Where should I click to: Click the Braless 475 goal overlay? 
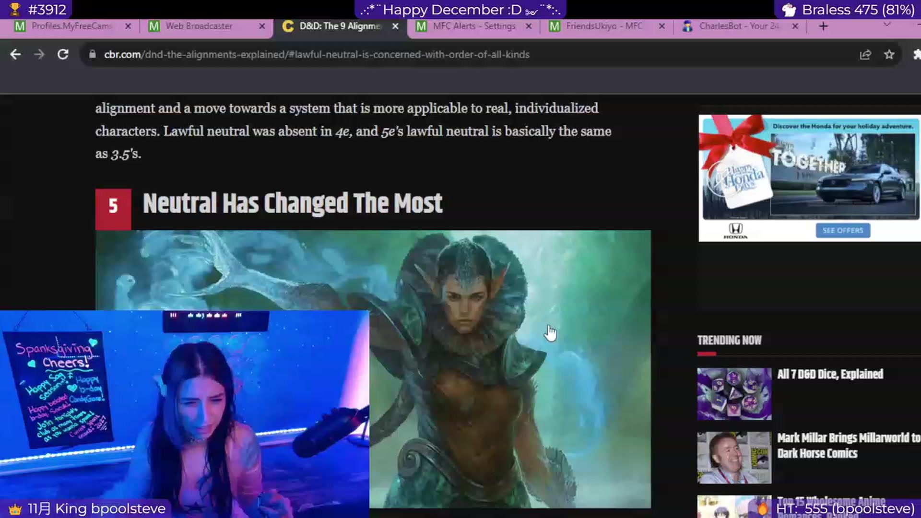[848, 10]
